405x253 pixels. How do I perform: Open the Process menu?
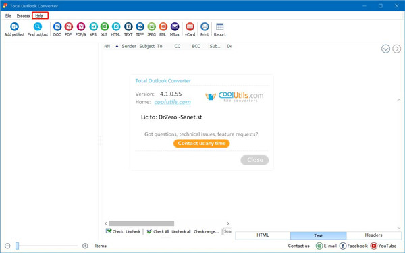23,16
